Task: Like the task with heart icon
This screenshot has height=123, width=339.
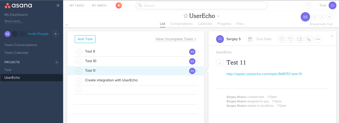Action: click(x=282, y=39)
